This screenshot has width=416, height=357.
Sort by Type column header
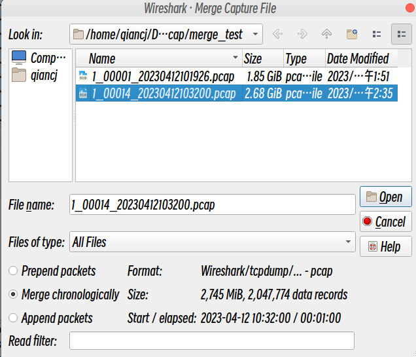(x=304, y=58)
